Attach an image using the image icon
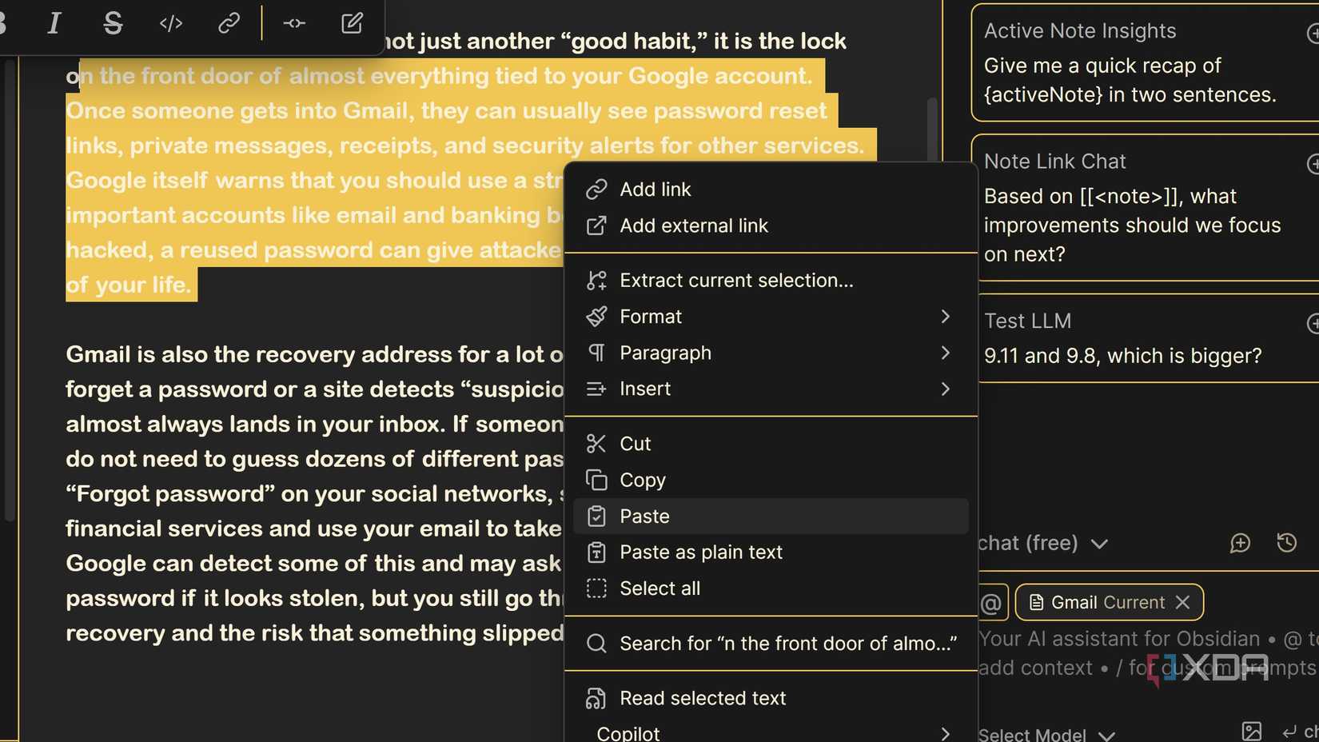This screenshot has height=742, width=1319. (1252, 730)
